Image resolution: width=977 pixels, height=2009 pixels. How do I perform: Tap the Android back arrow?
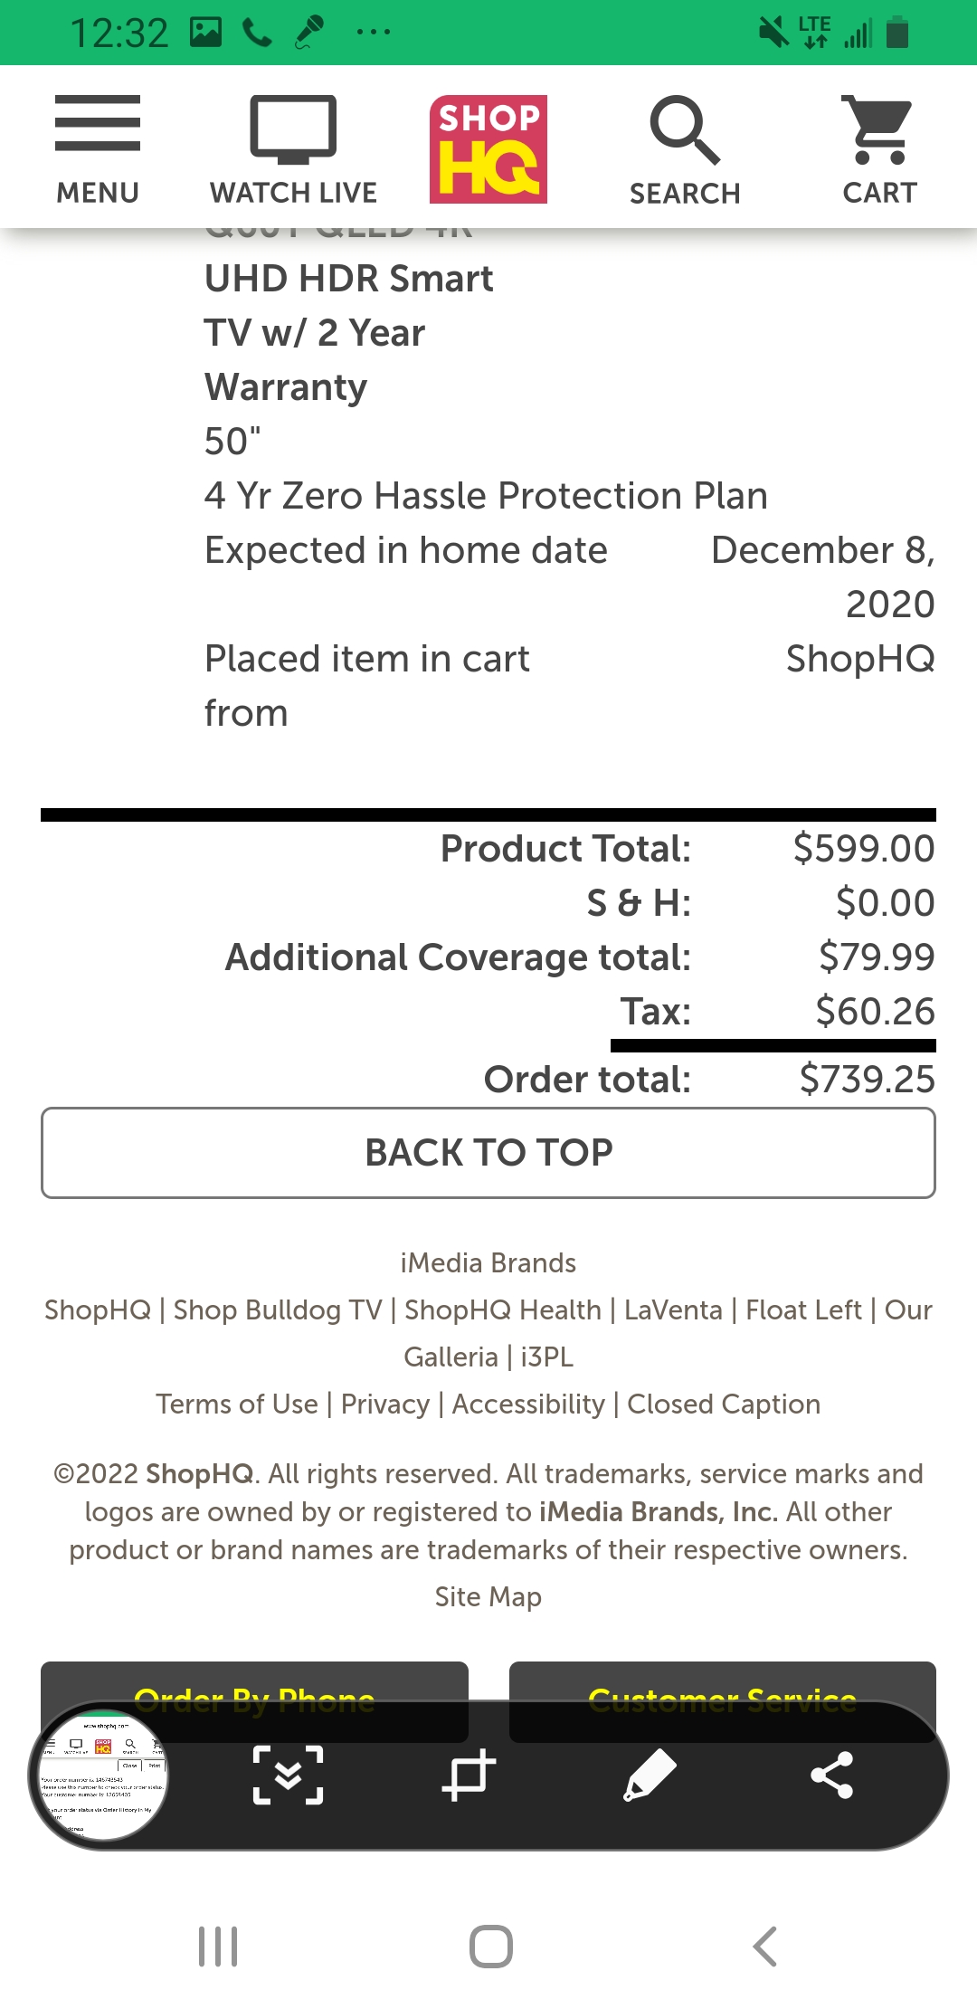point(765,1947)
